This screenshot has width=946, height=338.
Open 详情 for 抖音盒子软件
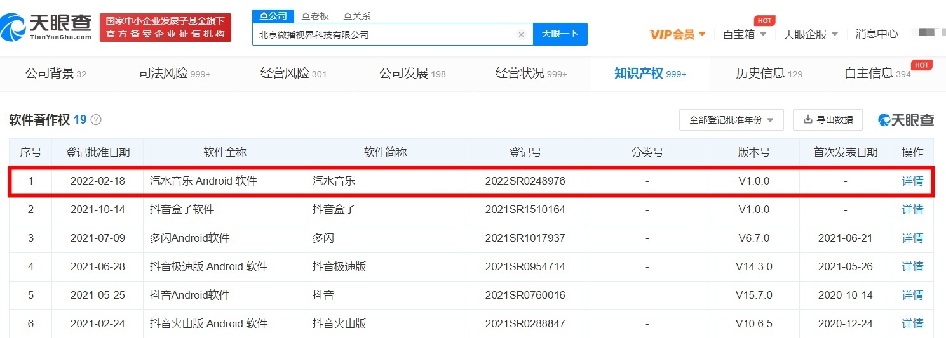[913, 209]
